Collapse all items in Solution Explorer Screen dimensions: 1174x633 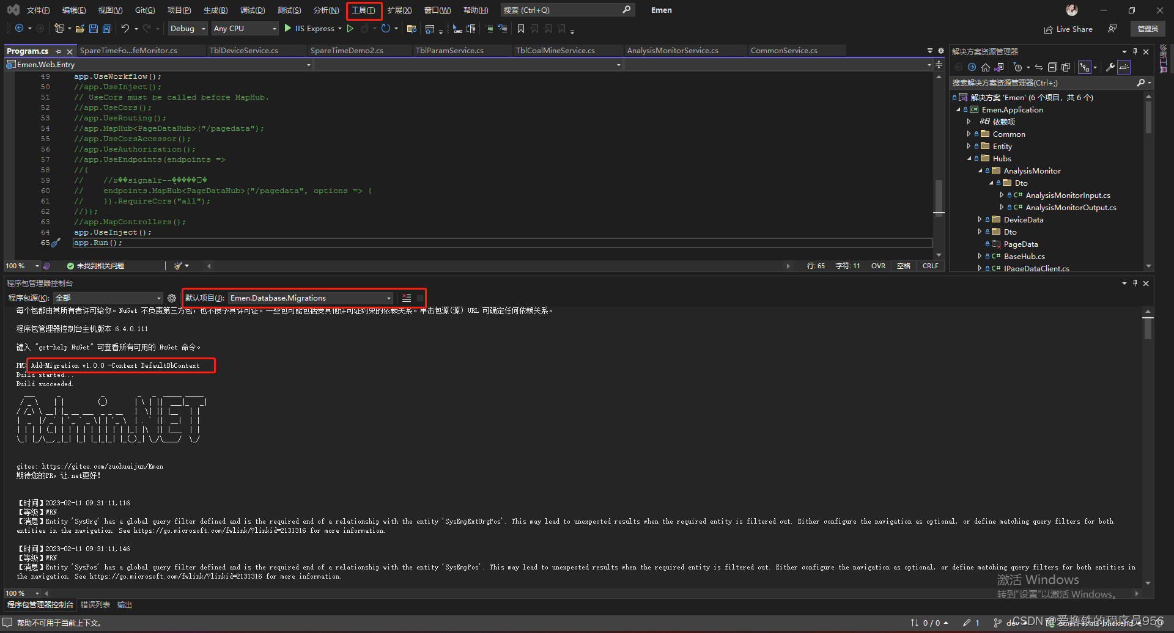(x=1053, y=67)
